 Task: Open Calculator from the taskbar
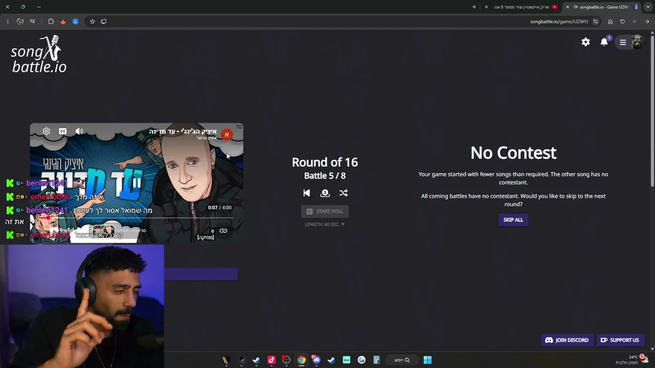tap(376, 360)
